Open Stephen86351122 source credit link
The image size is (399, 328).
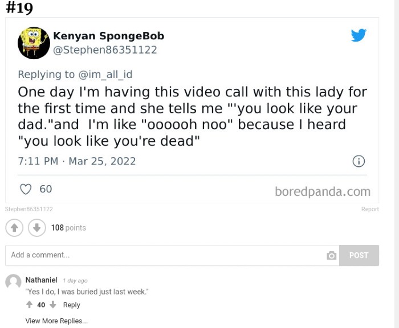[29, 210]
